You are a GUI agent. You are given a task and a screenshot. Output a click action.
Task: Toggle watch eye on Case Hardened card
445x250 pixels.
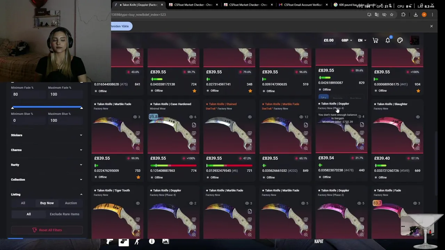[x=191, y=117]
